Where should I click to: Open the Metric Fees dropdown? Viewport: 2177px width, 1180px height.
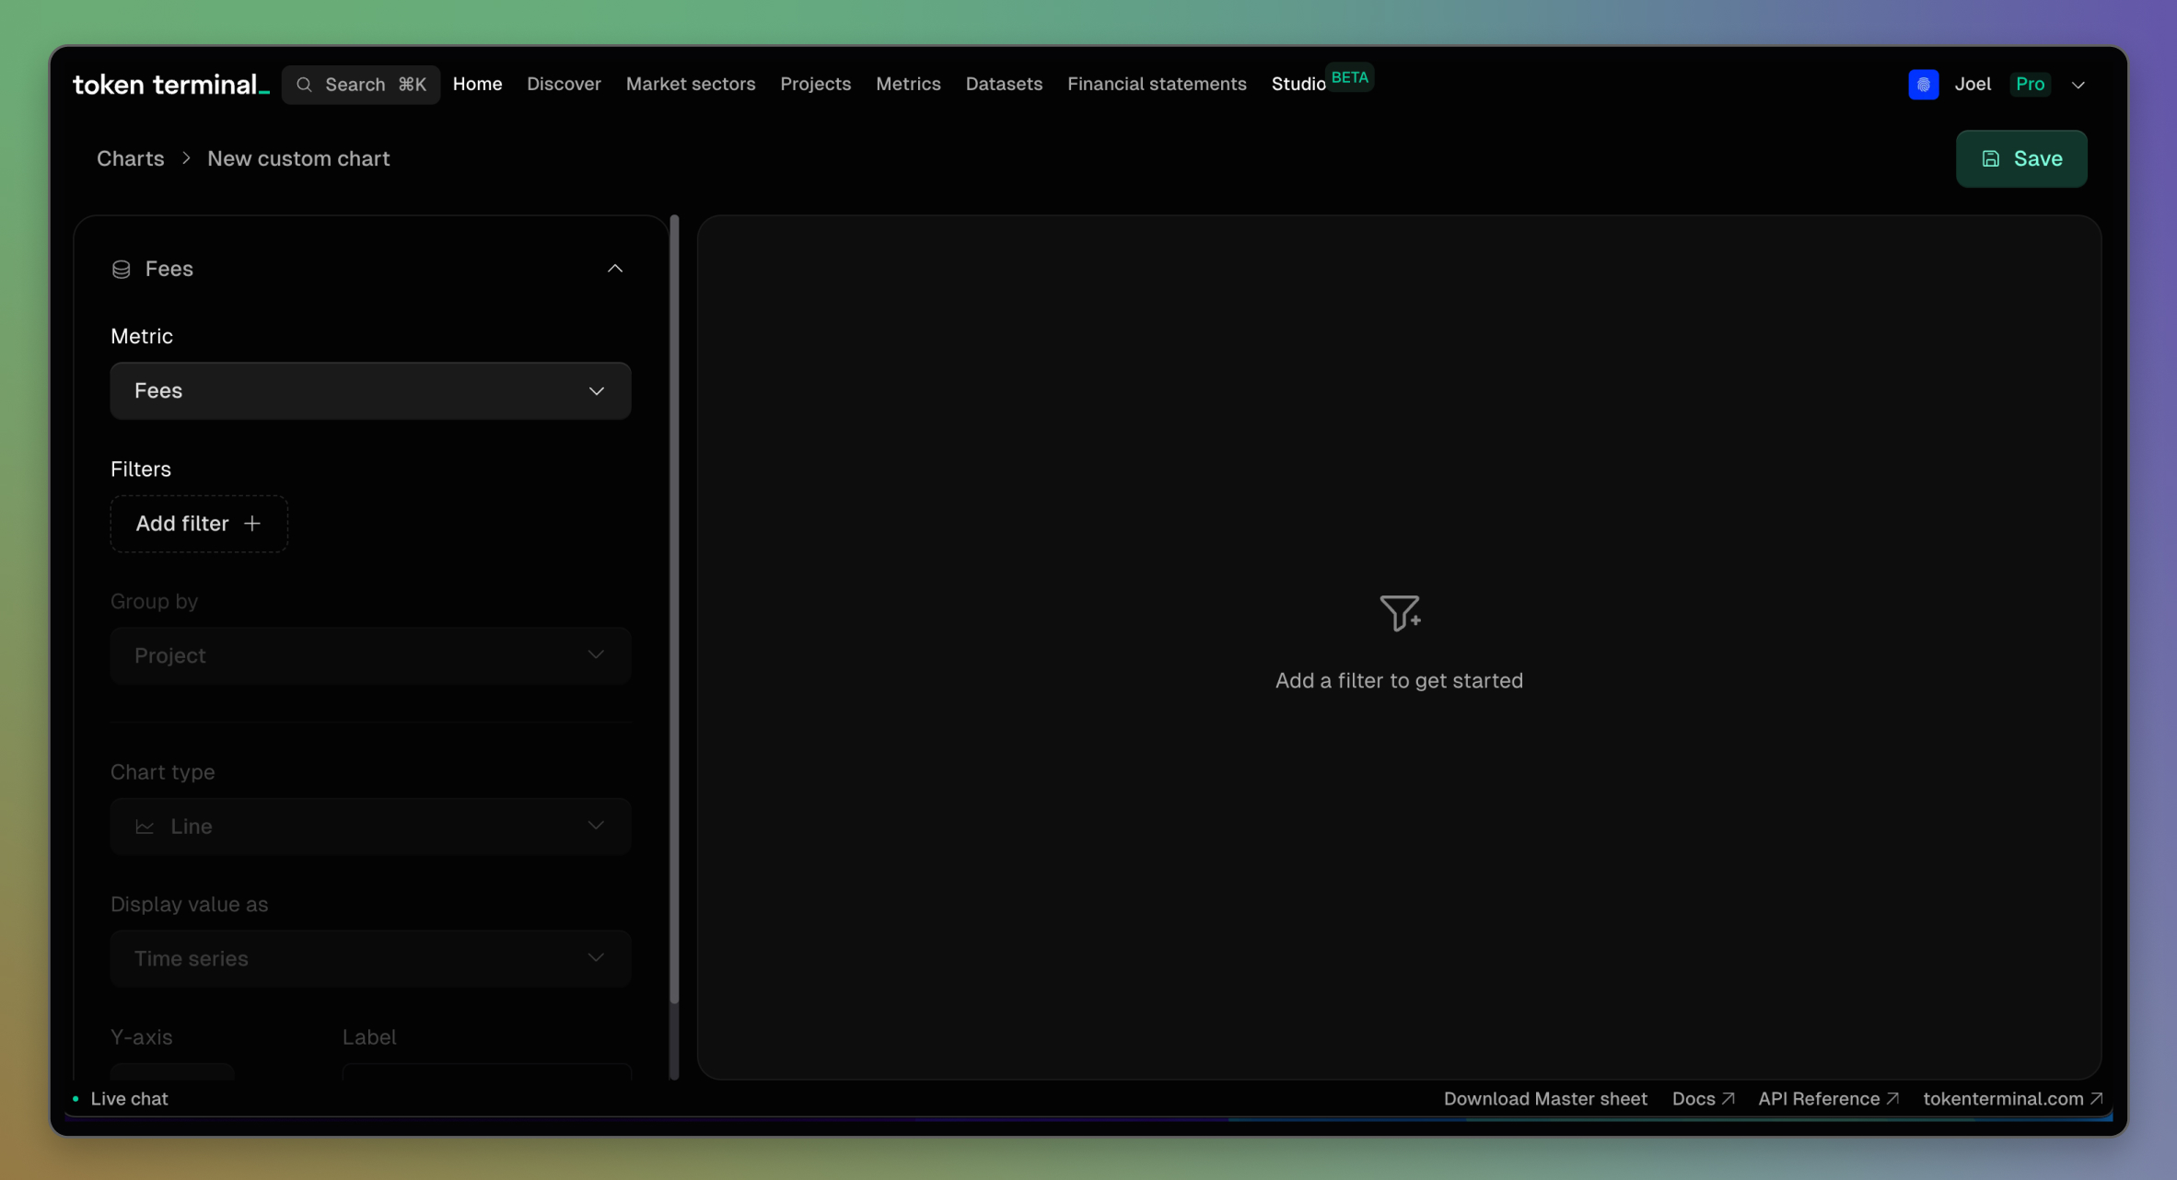(370, 391)
